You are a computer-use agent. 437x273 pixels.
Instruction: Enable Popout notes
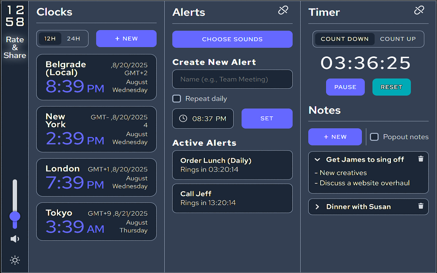coord(374,136)
